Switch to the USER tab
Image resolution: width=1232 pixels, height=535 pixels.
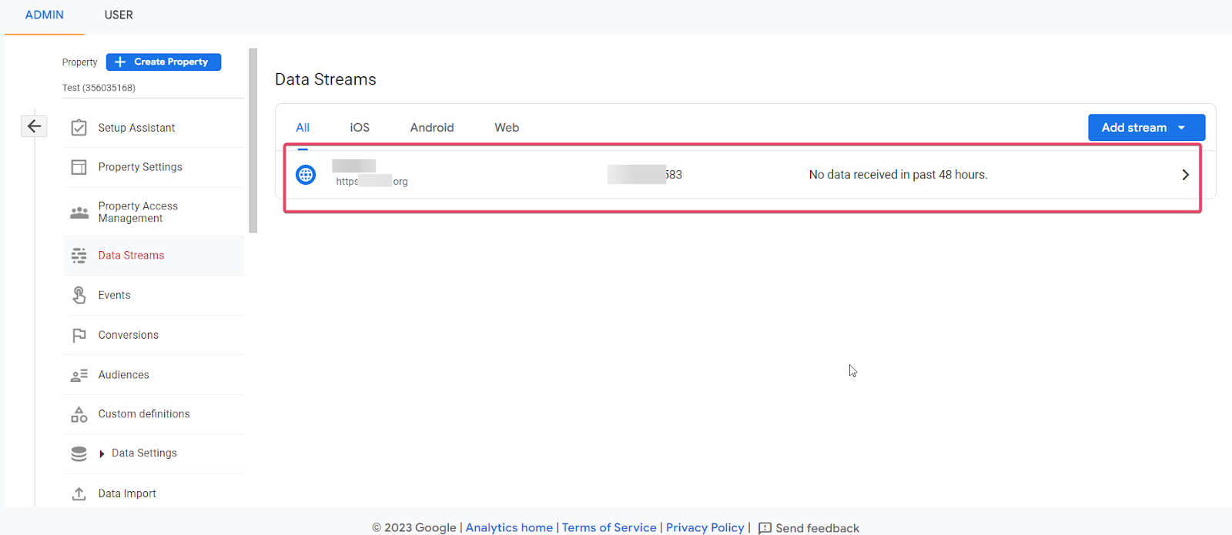(119, 15)
